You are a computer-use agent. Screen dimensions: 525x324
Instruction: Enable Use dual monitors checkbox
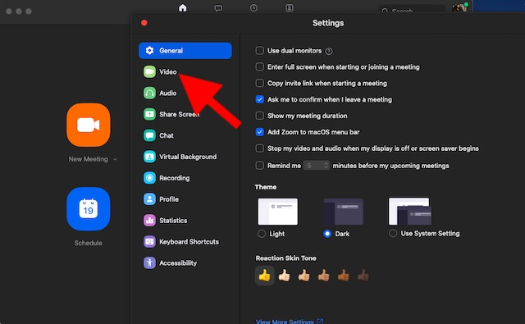[x=259, y=51]
